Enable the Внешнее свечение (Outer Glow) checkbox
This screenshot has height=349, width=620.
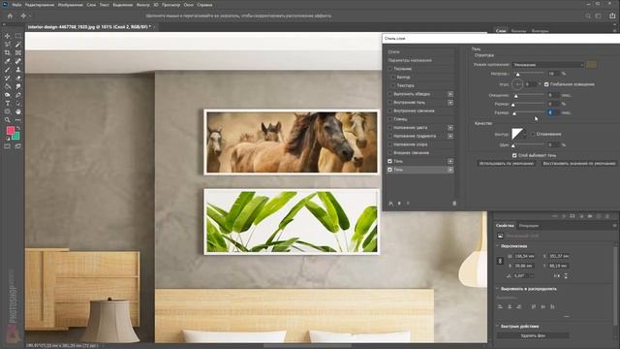tap(389, 153)
